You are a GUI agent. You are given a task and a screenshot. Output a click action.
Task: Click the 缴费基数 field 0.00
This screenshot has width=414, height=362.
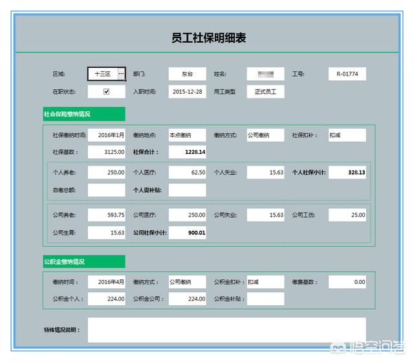pos(347,282)
